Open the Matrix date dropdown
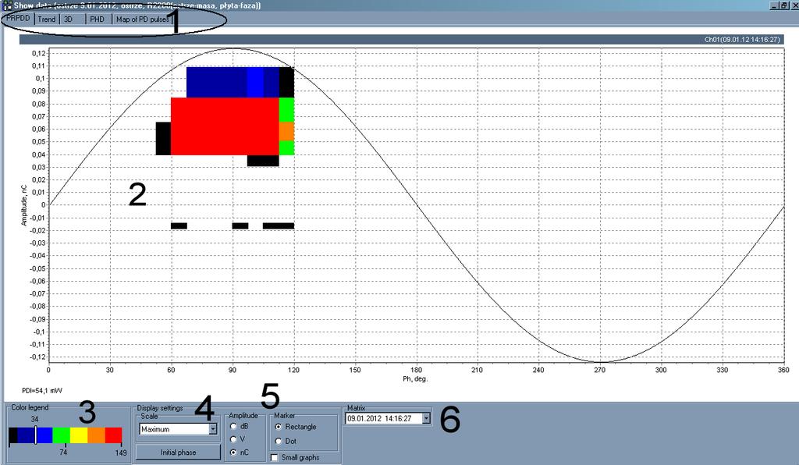This screenshot has height=465, width=799. pos(426,419)
